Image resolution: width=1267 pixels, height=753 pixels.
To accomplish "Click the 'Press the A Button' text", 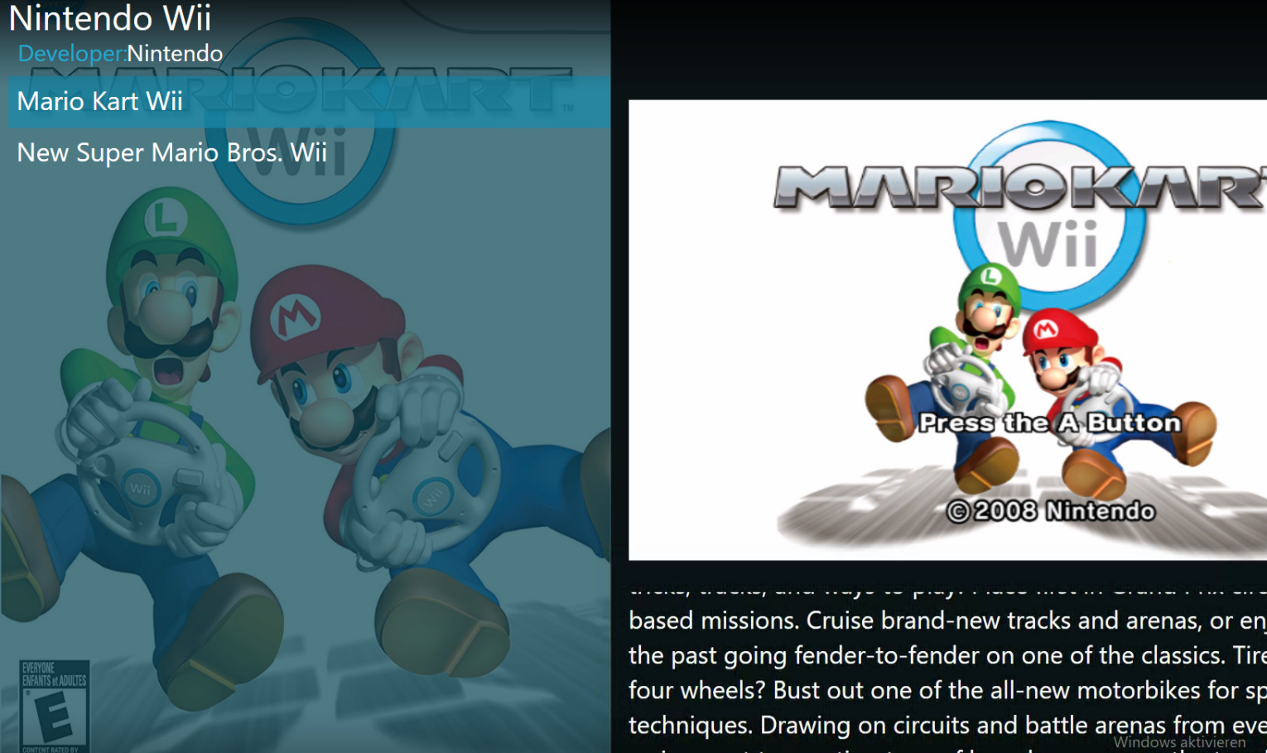I will pos(1050,422).
